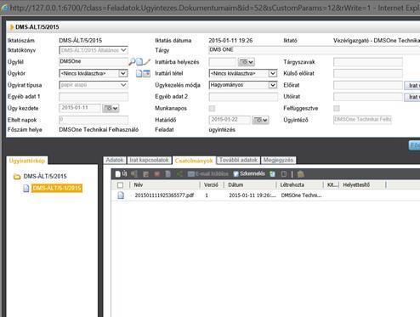Click the document icon beside Ügykör dropdown

[139, 74]
